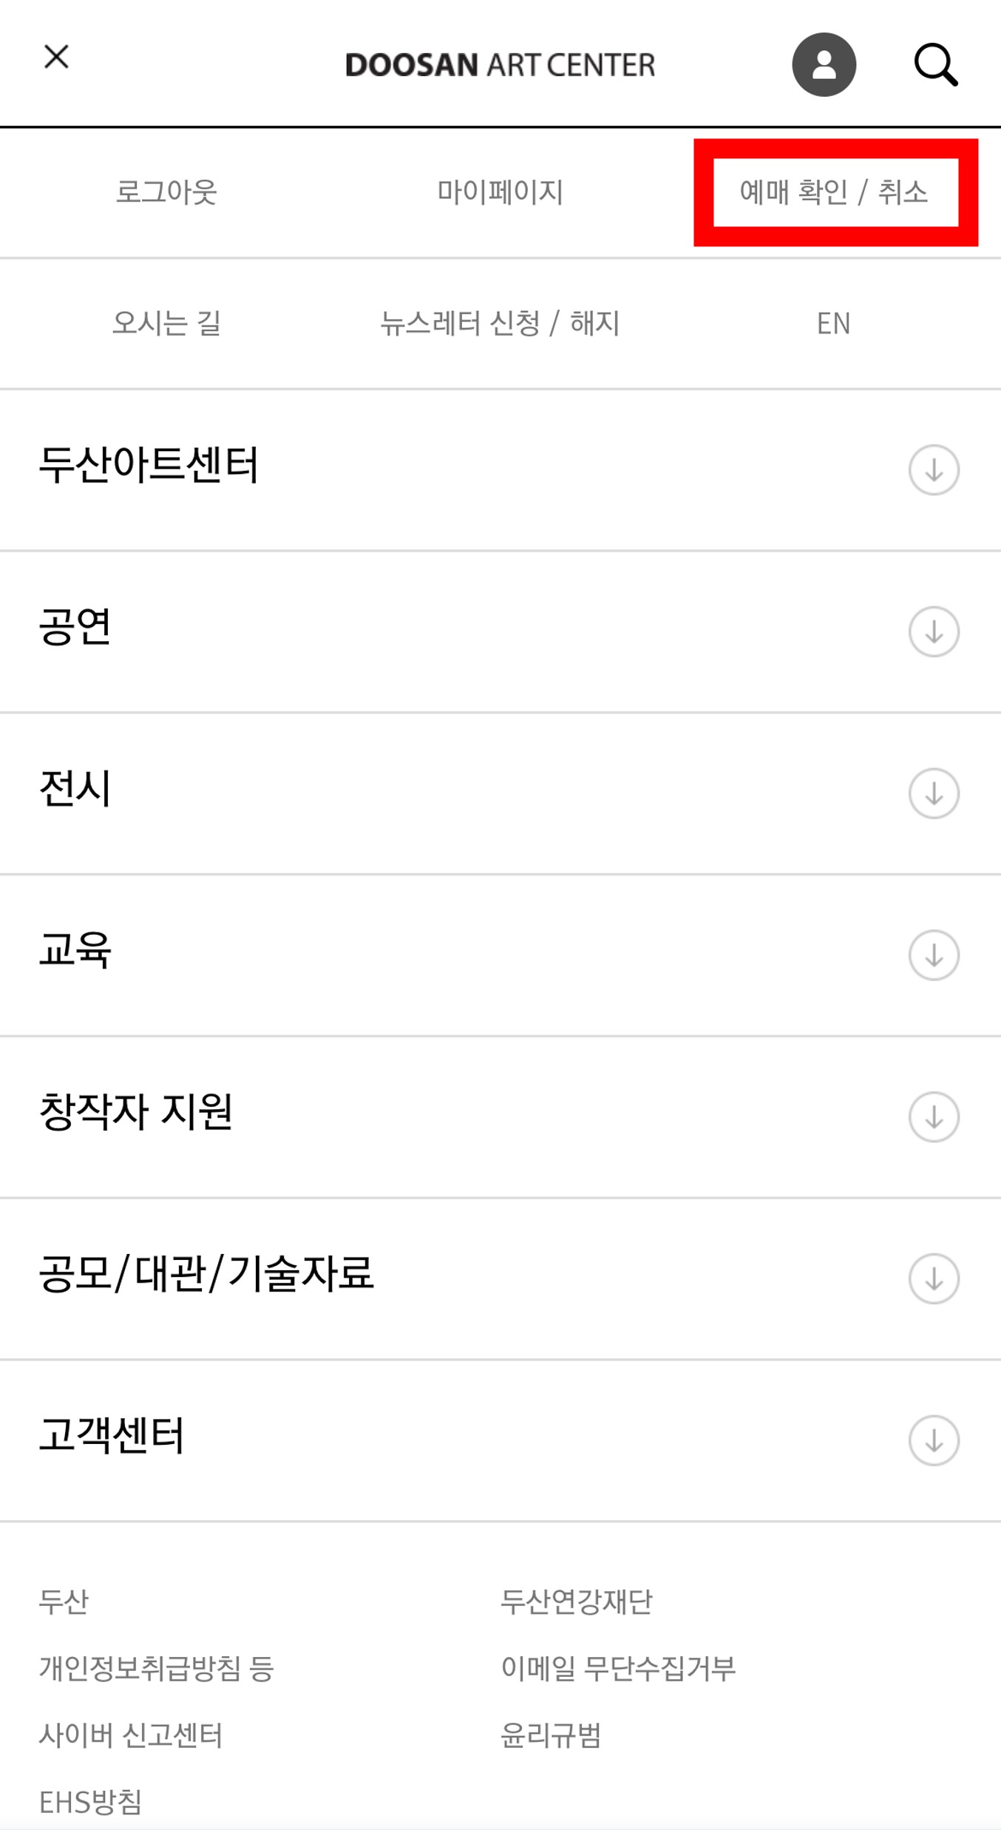Select 로그아웃 to log out

click(166, 192)
